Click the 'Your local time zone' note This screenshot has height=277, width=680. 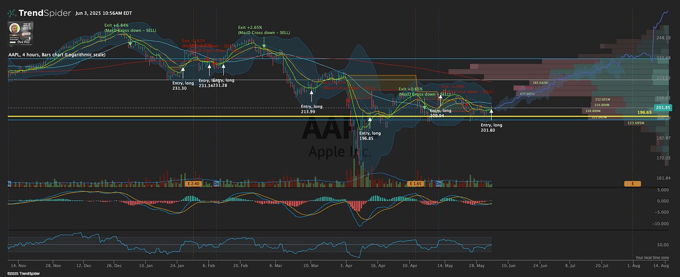click(652, 257)
